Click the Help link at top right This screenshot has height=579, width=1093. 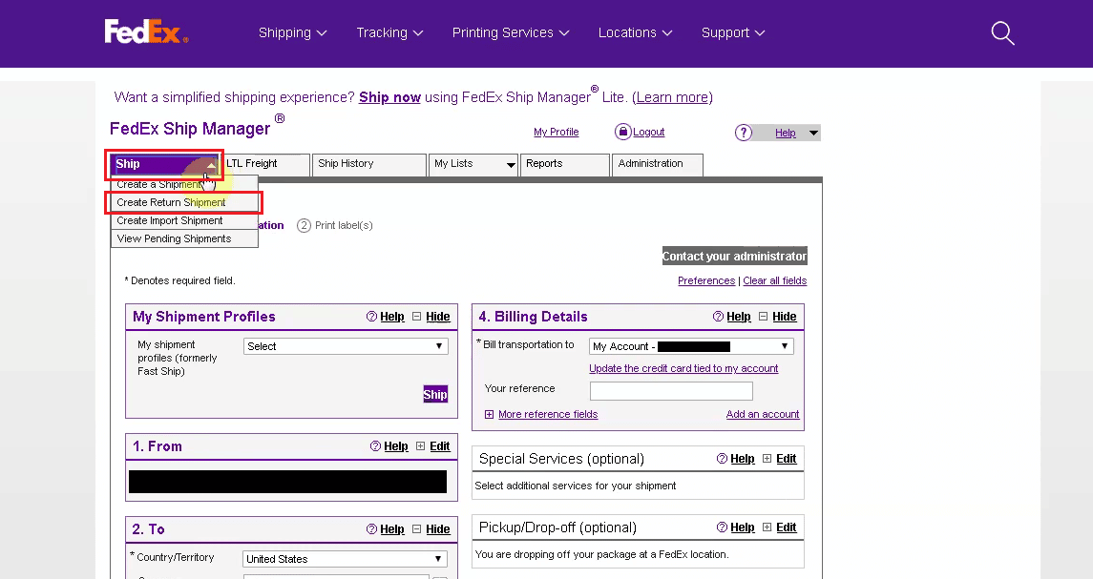(786, 134)
